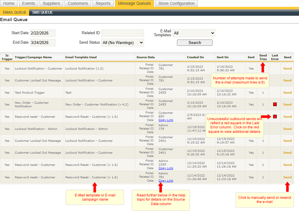This screenshot has width=299, height=211.
Task: Click red Last Error square on Password reset row
Action: pos(275,116)
